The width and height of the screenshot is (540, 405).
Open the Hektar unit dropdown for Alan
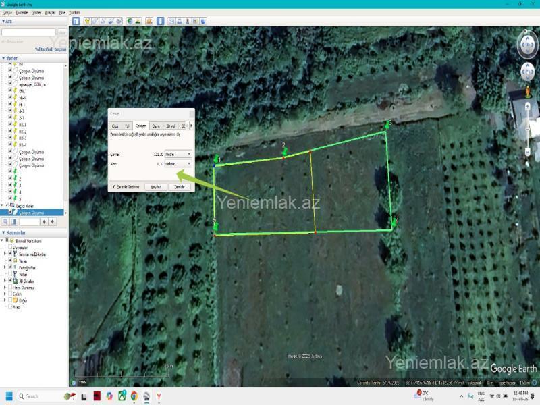point(178,163)
